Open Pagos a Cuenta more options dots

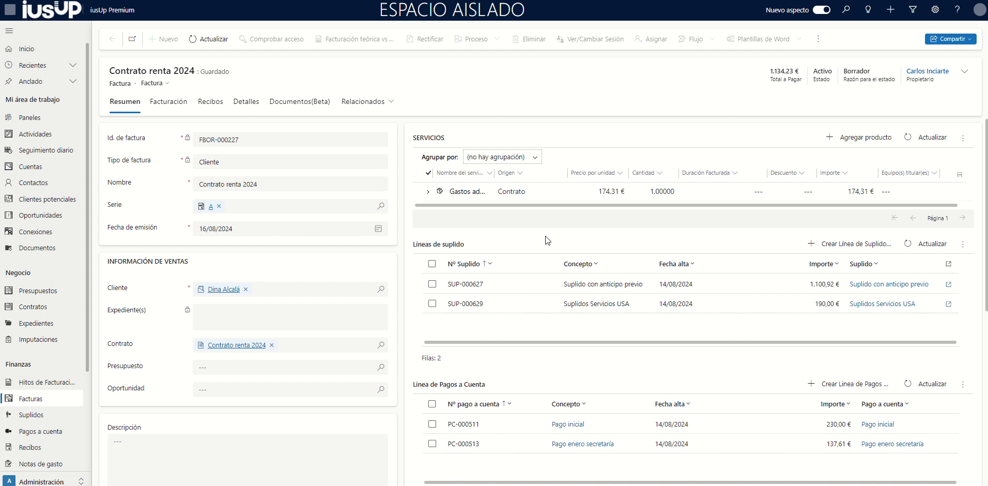963,384
